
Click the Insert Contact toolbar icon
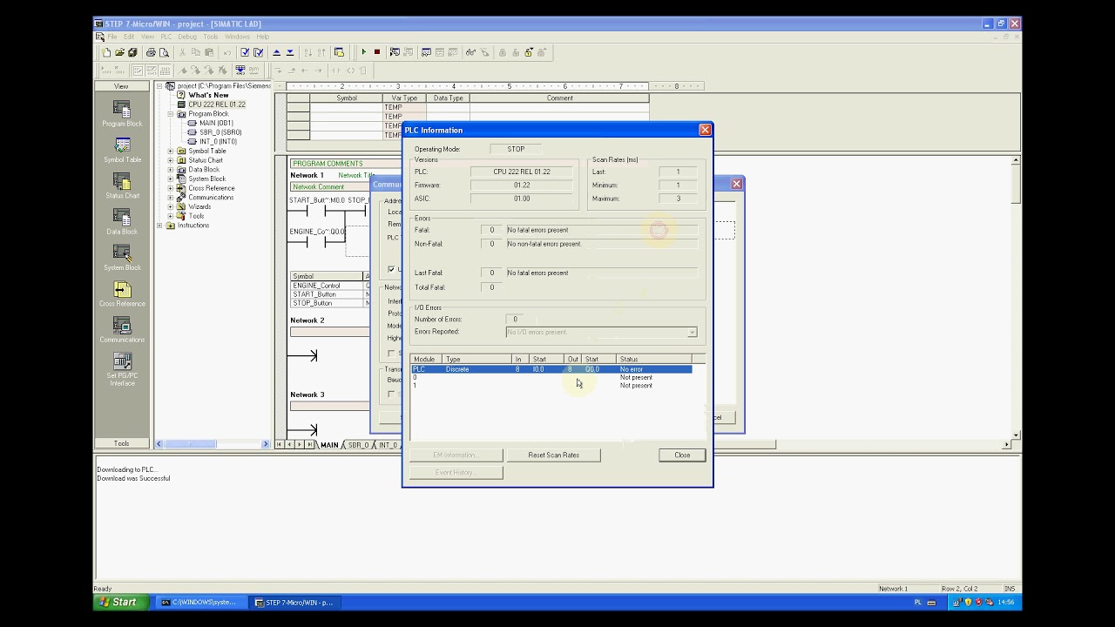[x=337, y=71]
